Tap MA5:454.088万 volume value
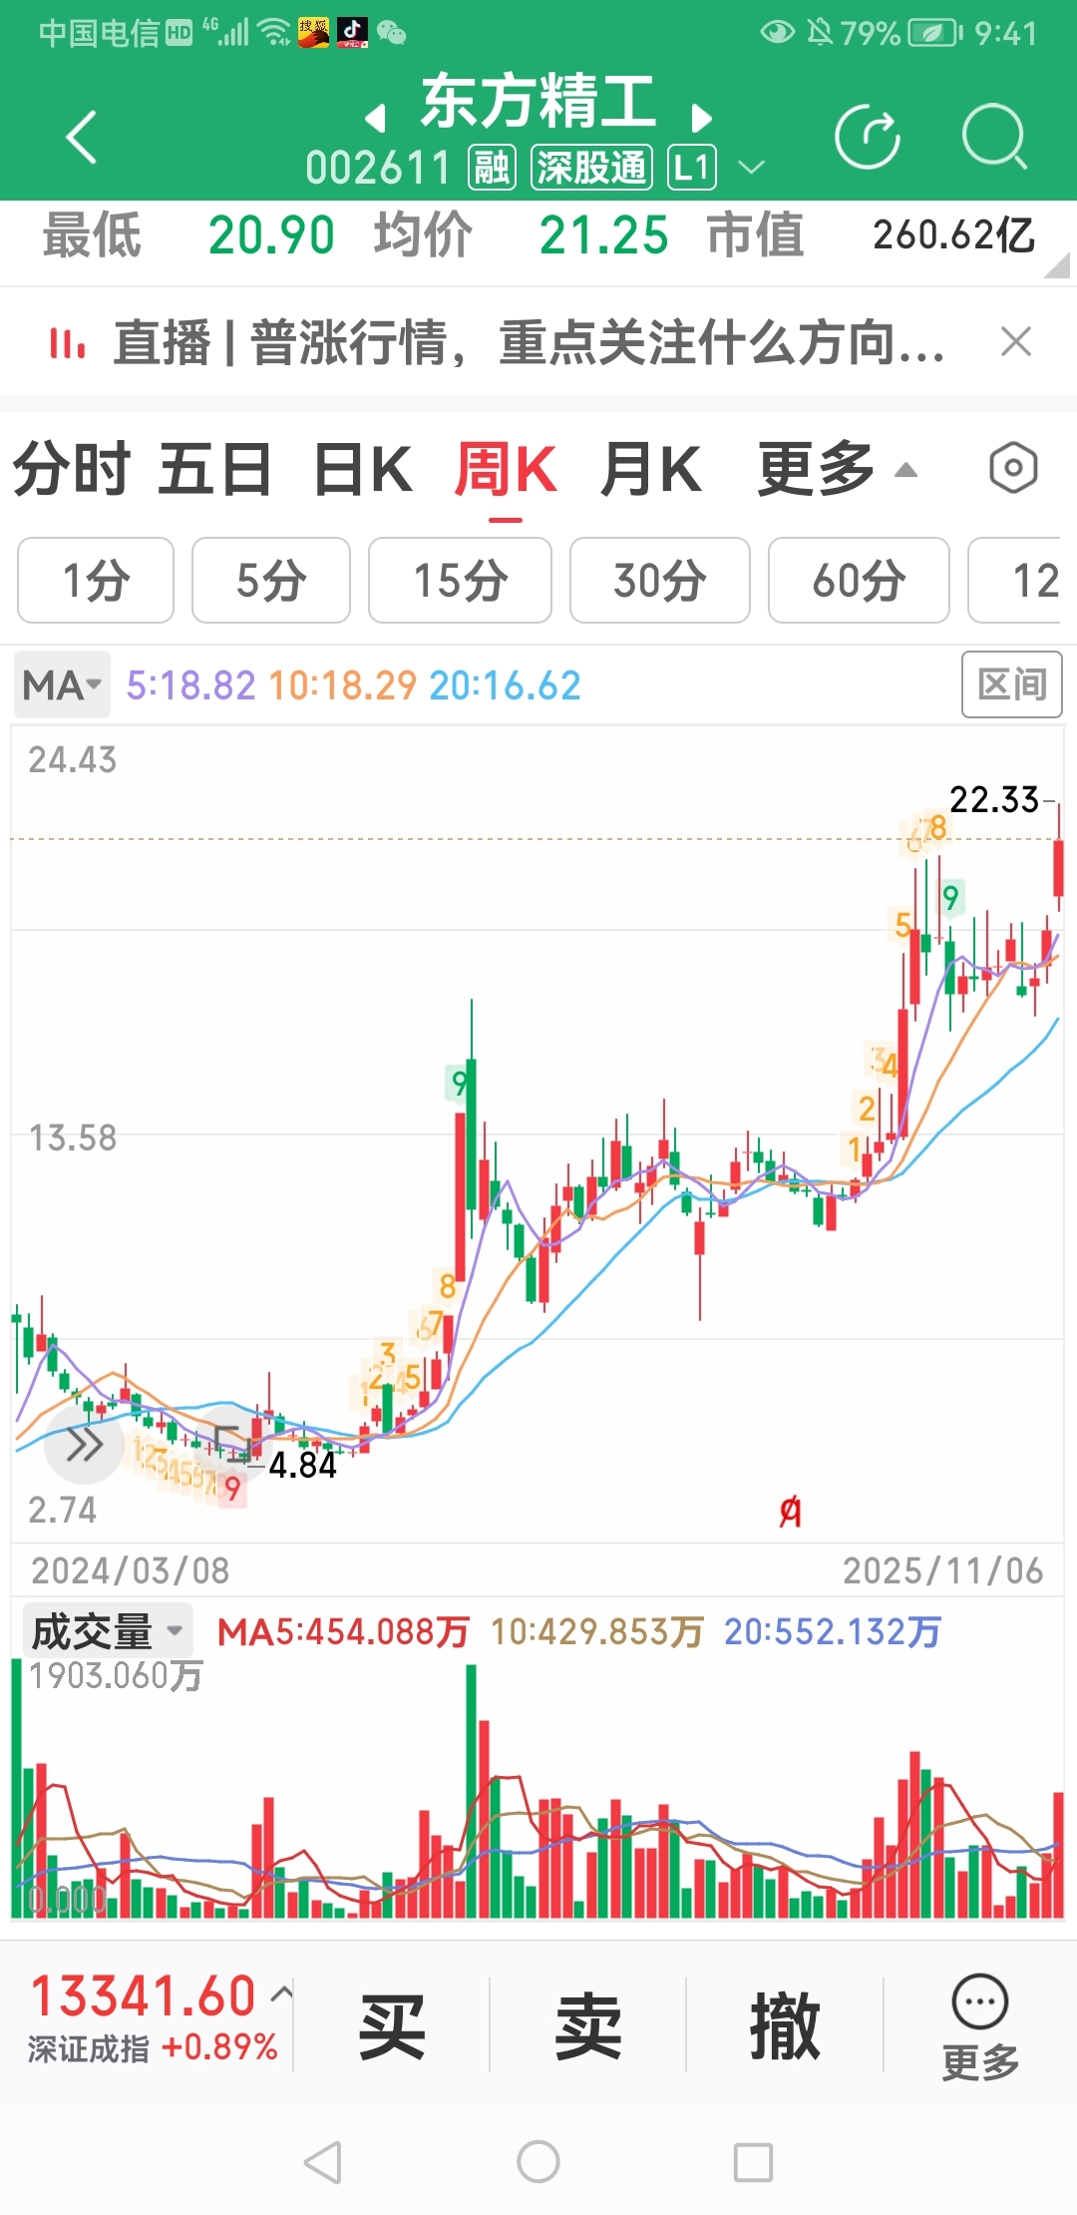This screenshot has width=1077, height=2215. pyautogui.click(x=343, y=1632)
